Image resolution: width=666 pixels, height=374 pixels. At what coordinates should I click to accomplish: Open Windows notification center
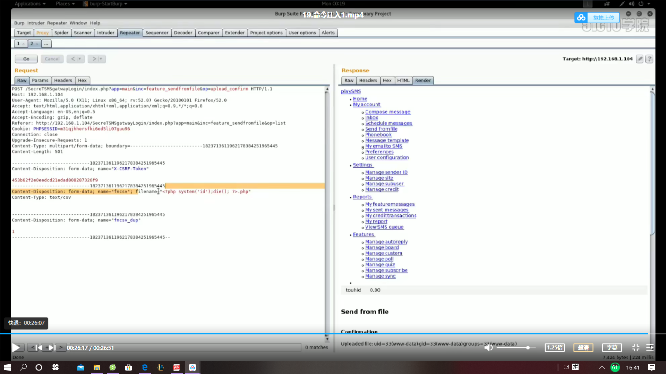click(652, 367)
